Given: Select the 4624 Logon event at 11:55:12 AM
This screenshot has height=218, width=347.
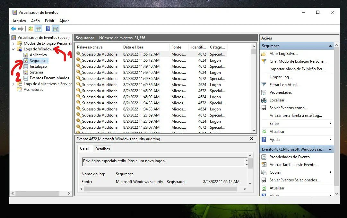Looking at the screenshot, I should click(x=151, y=60).
